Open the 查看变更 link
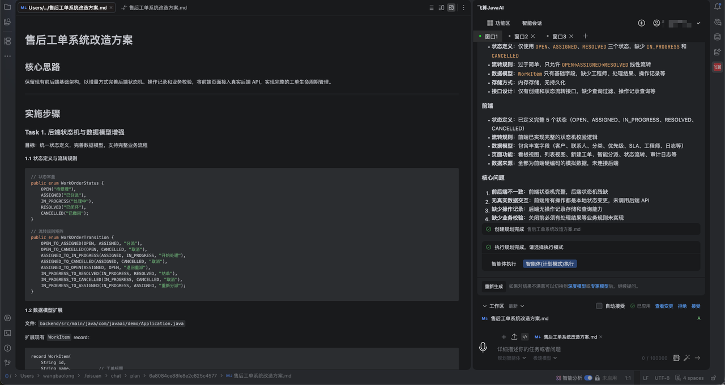Screen dimensions: 725x385 [664, 306]
